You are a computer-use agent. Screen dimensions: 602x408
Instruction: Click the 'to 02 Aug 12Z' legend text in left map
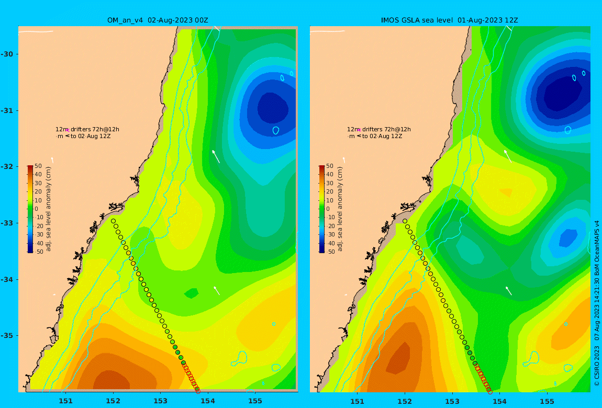pos(91,136)
